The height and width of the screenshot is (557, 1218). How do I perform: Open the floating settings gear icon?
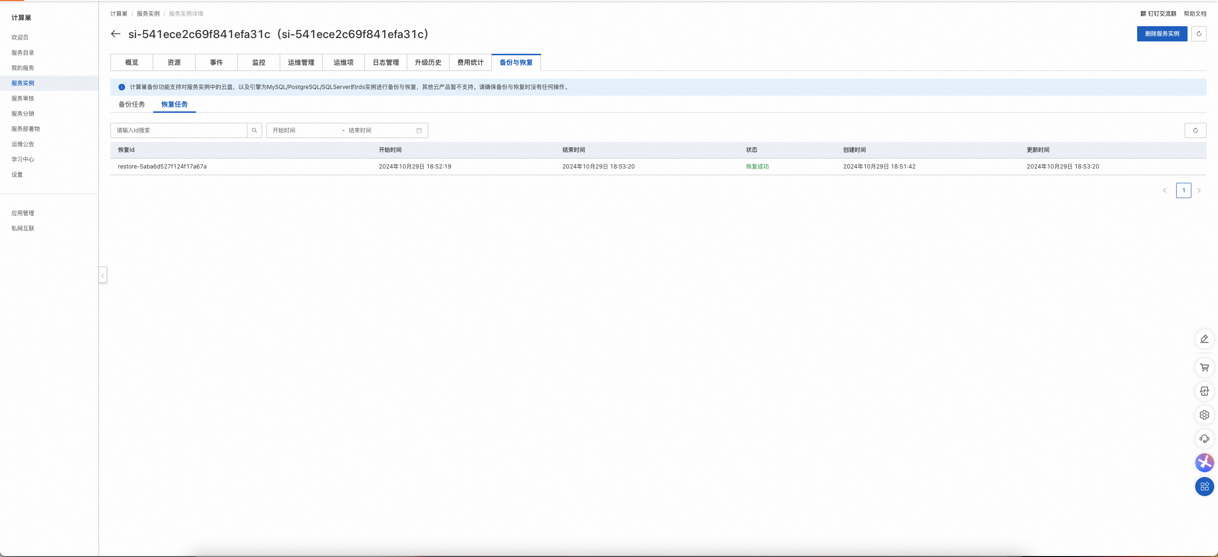1204,415
